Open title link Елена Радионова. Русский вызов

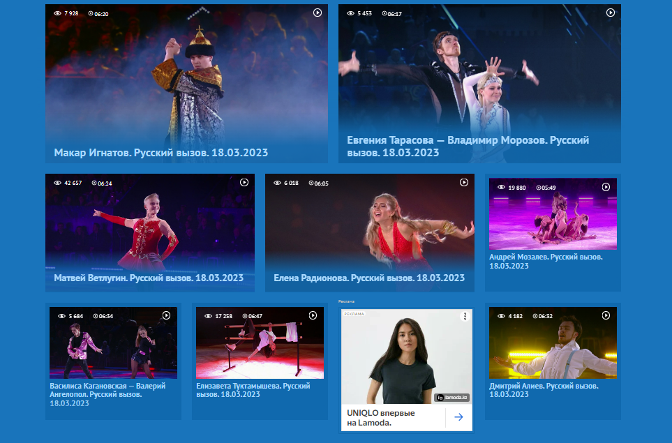coord(368,278)
